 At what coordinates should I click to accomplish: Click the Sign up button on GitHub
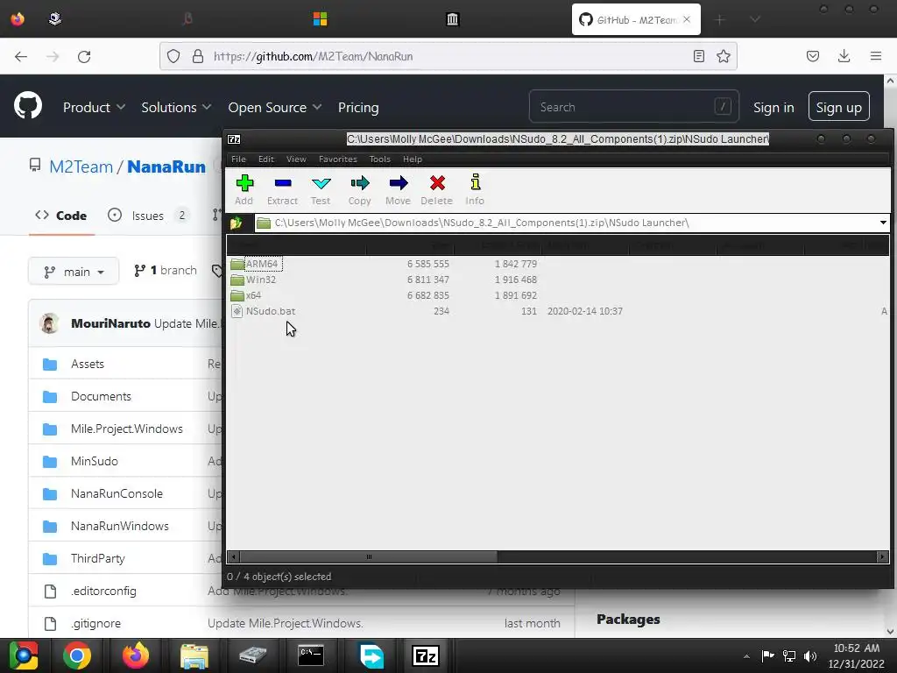(x=838, y=106)
